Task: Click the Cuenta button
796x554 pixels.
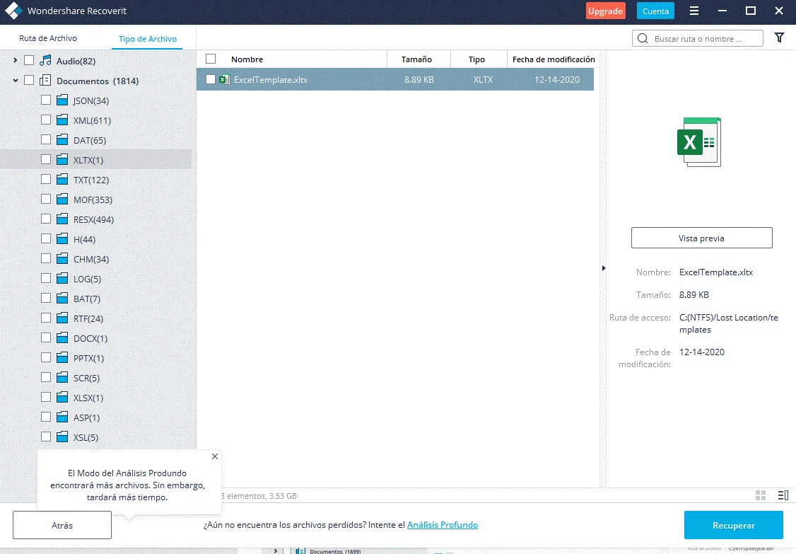Action: [x=655, y=11]
